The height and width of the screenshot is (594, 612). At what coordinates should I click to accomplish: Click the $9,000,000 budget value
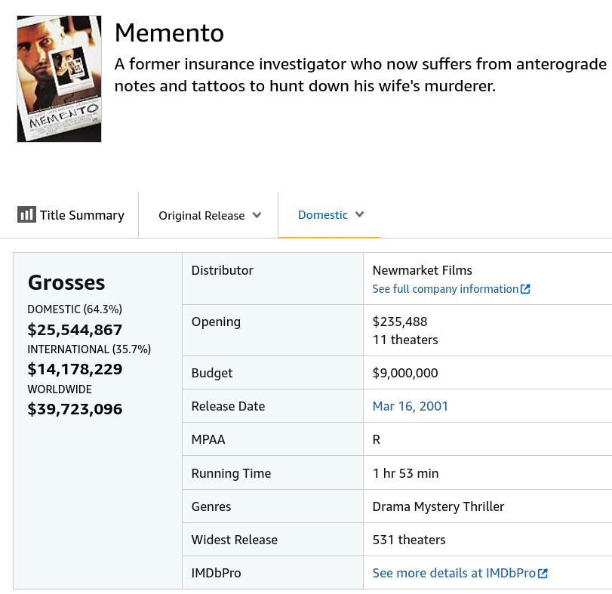click(405, 373)
